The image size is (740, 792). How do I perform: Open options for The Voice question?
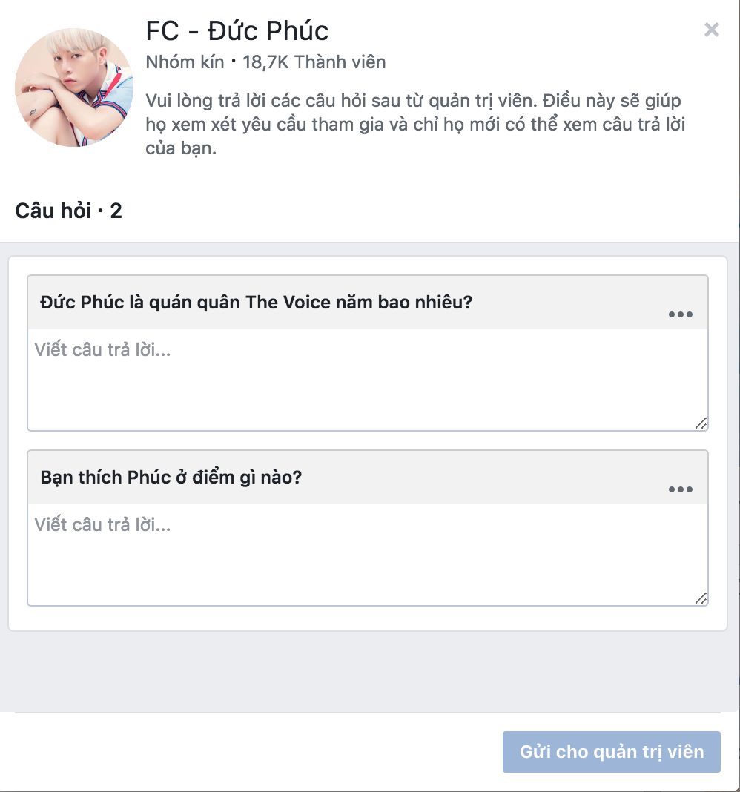pyautogui.click(x=680, y=314)
